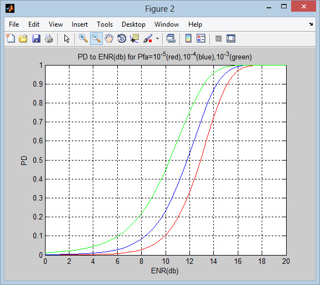Image resolution: width=320 pixels, height=285 pixels.
Task: Select the Data Cursor tool
Action: pyautogui.click(x=134, y=38)
